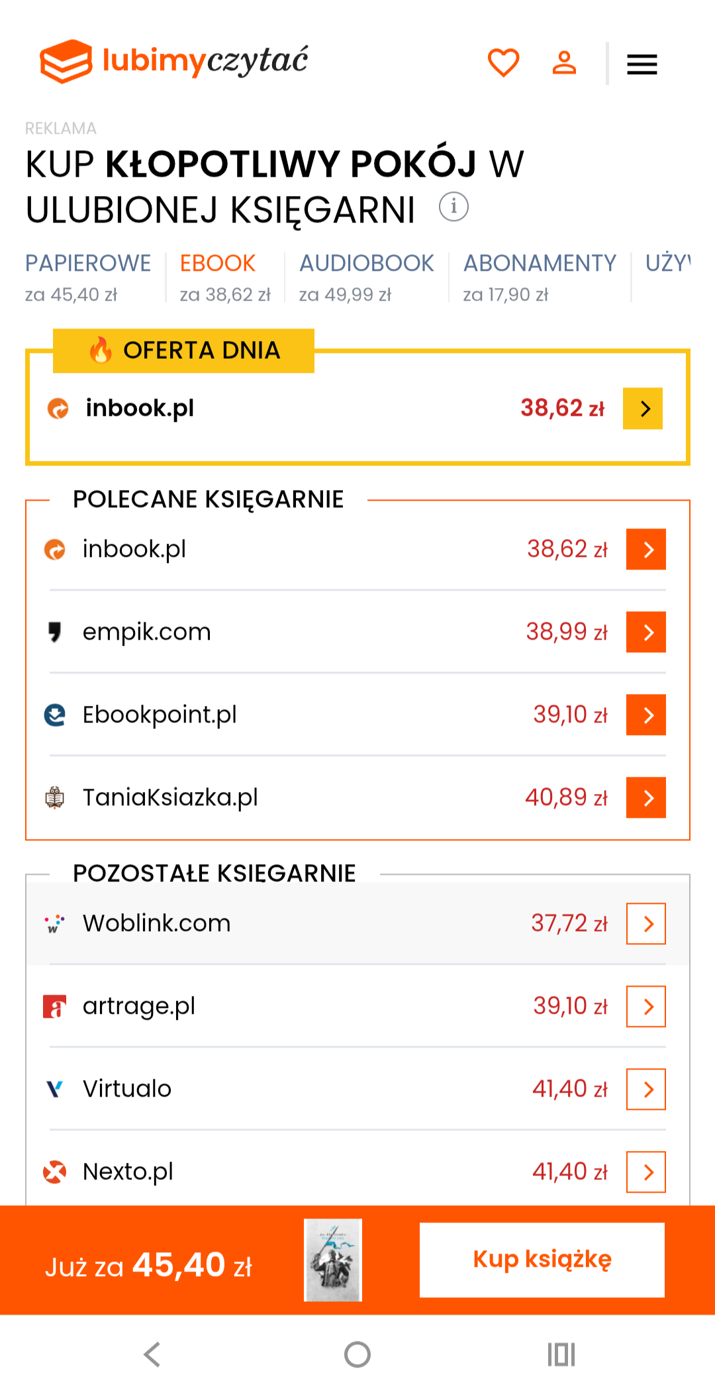Open the user account icon

point(564,64)
